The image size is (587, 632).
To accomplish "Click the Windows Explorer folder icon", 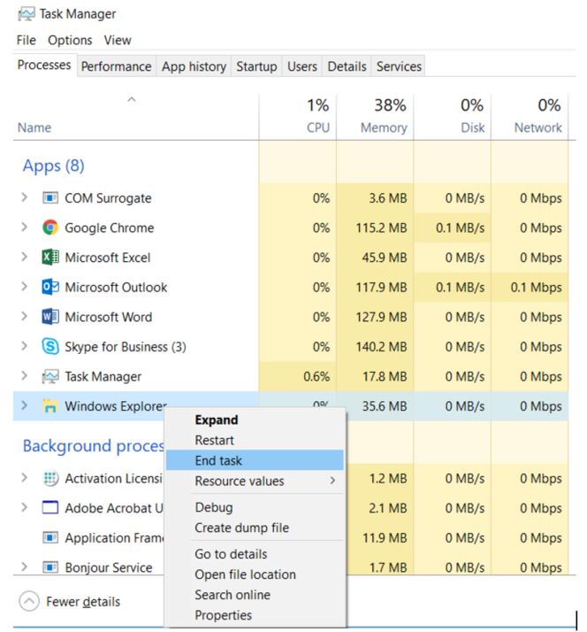I will (50, 406).
